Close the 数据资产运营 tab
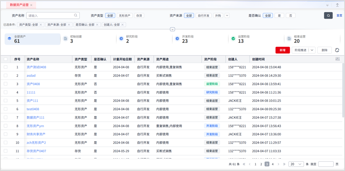This screenshot has height=171, width=345. [x=31, y=5]
